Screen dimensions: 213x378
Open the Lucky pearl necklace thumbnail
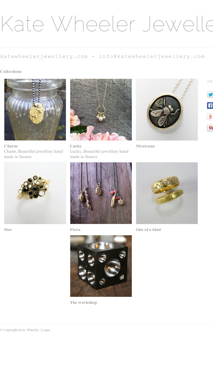[x=101, y=109]
